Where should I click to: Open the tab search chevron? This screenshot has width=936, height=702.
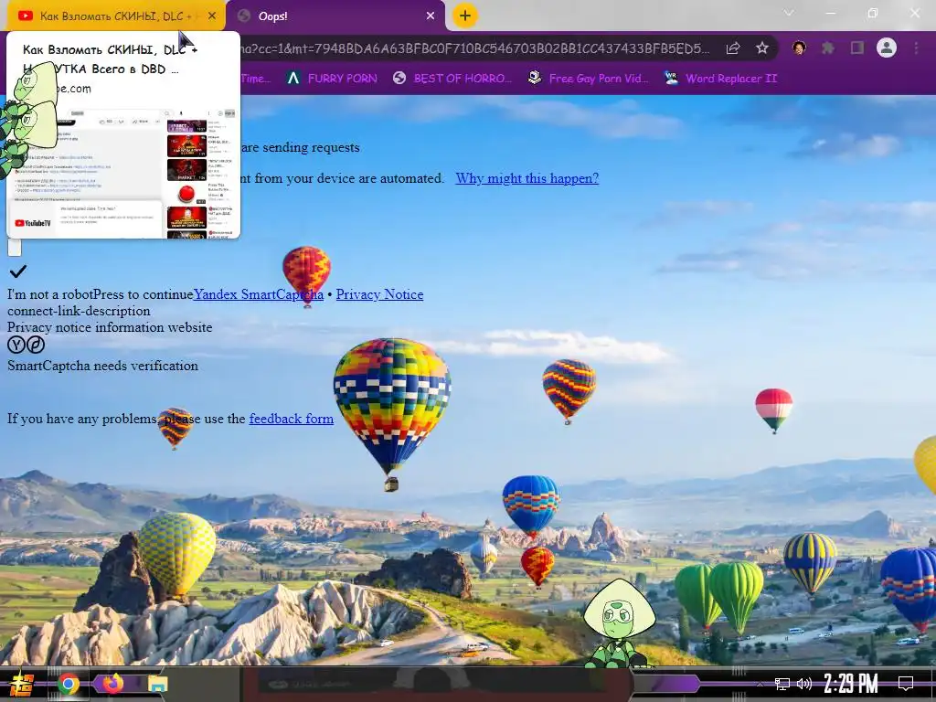point(789,13)
